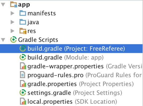Collapse the Gradle Scripts section arrow

point(3,40)
